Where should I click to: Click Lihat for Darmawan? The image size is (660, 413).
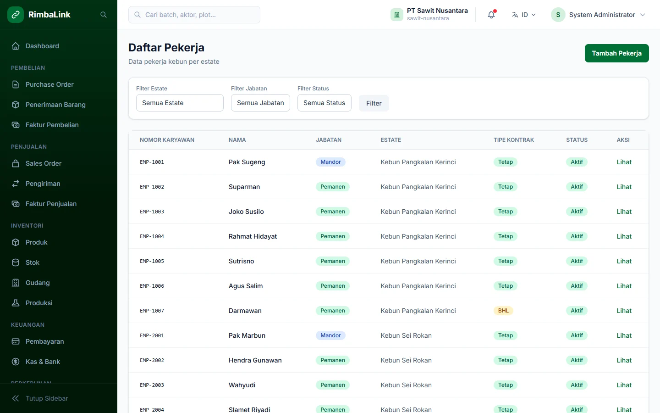[624, 311]
